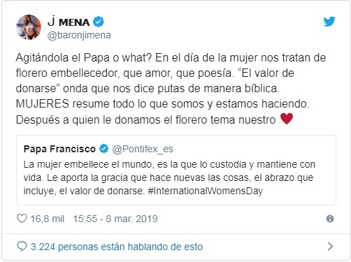This screenshot has height=262, width=351.
Task: Click the speech bubble reply icon
Action: (x=22, y=247)
